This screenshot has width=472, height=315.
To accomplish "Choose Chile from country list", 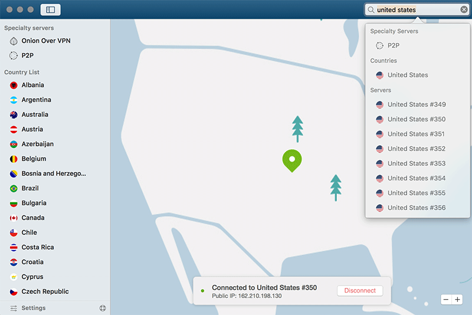I will coord(29,232).
